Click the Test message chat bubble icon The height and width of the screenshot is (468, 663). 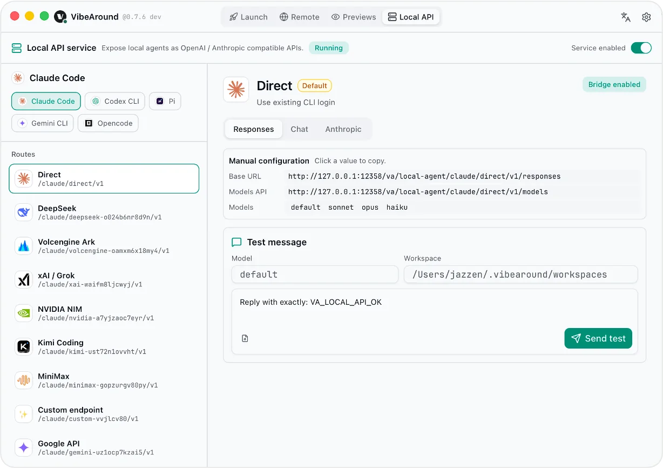(236, 242)
